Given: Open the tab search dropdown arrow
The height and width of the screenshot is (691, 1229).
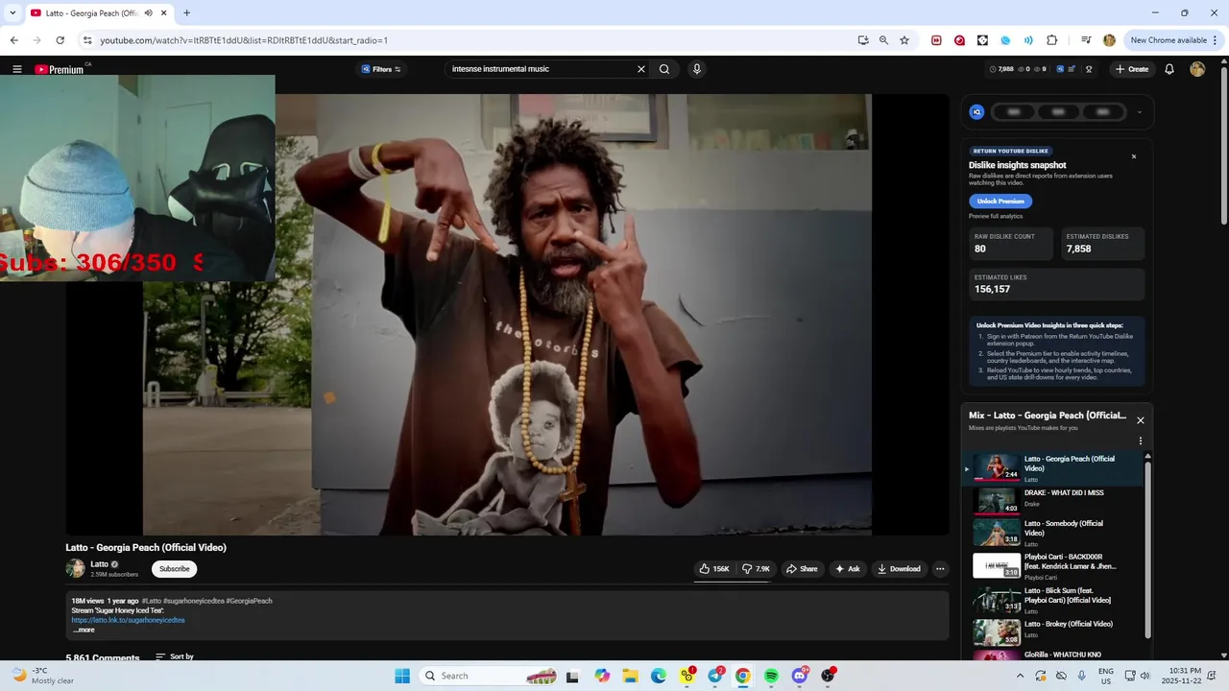Looking at the screenshot, I should click(12, 13).
